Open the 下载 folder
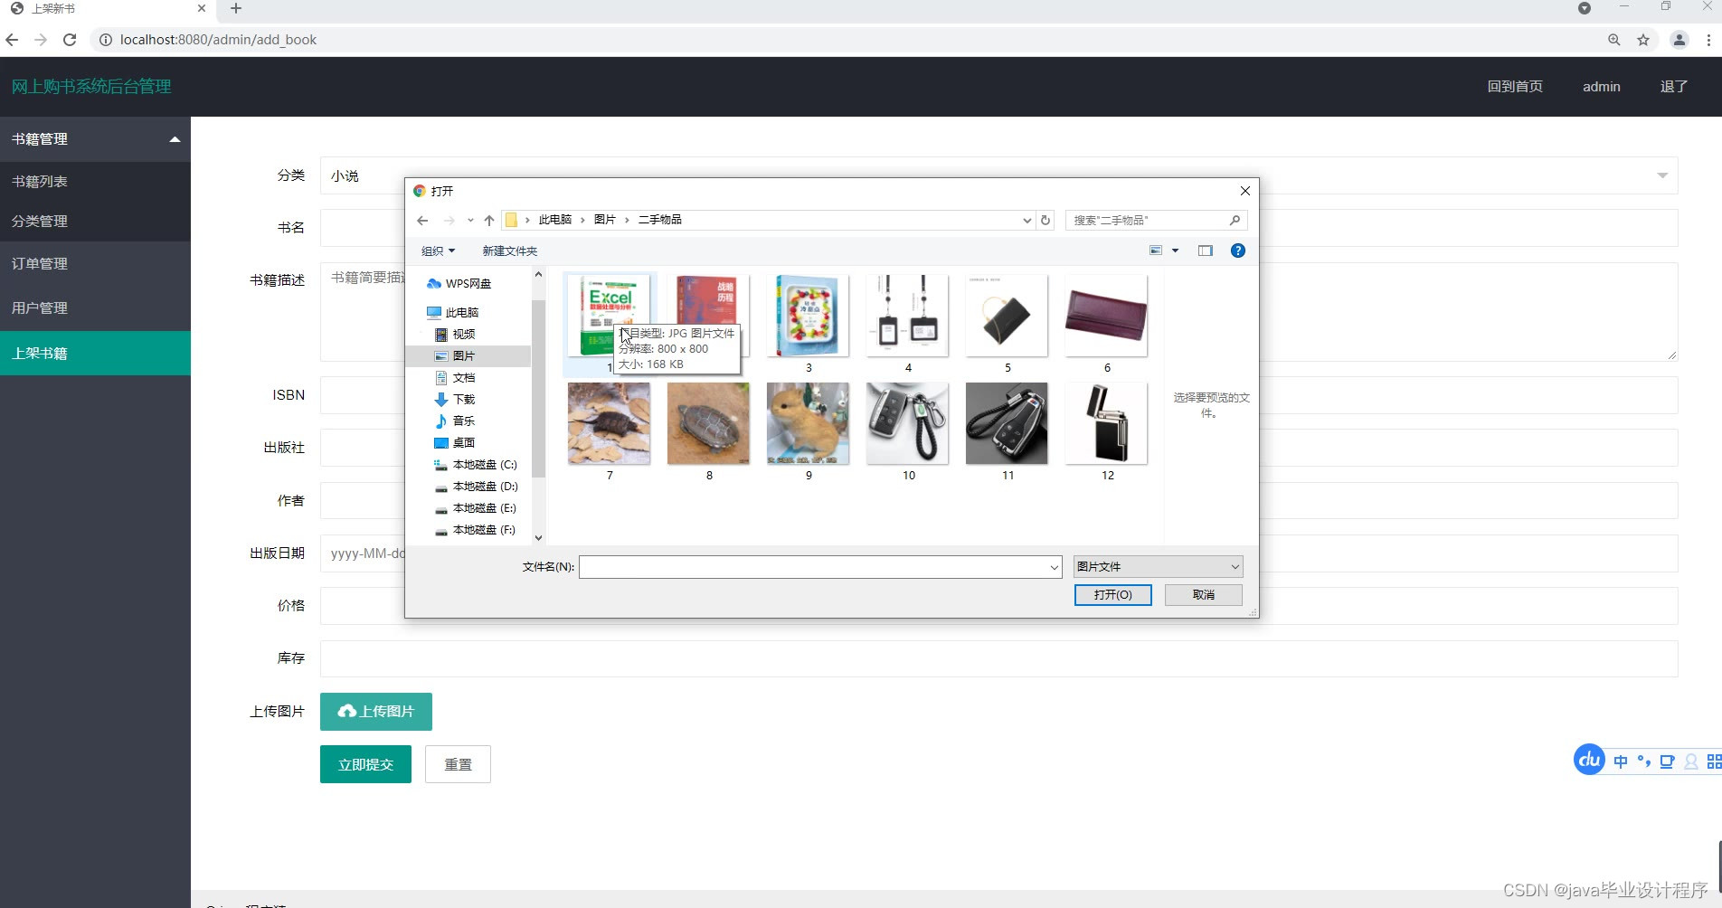The image size is (1722, 908). click(x=456, y=399)
